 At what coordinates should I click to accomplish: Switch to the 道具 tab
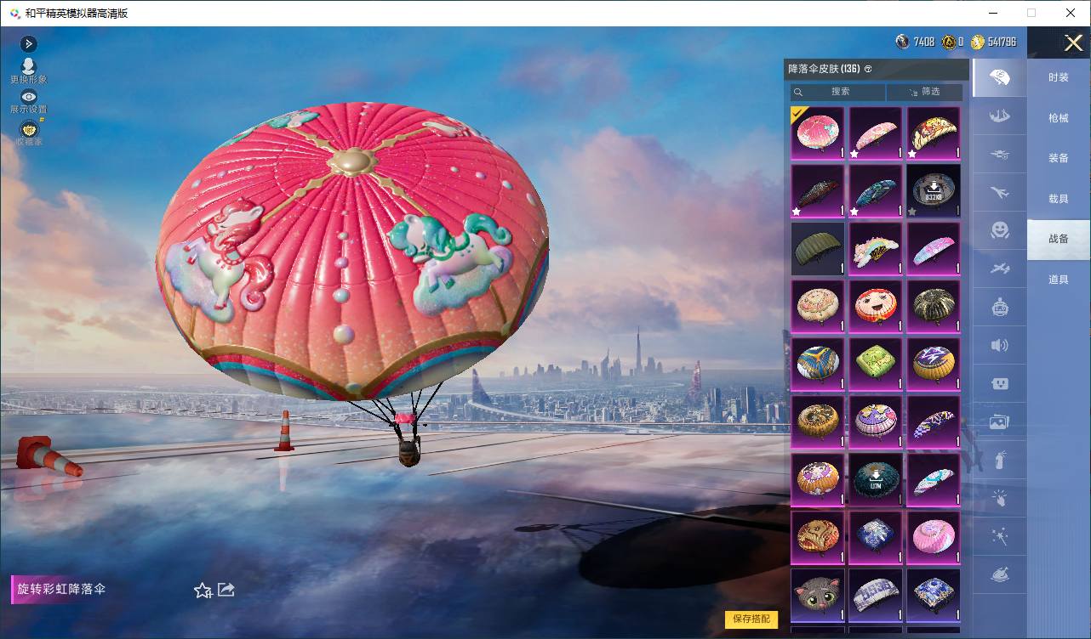(x=1059, y=280)
